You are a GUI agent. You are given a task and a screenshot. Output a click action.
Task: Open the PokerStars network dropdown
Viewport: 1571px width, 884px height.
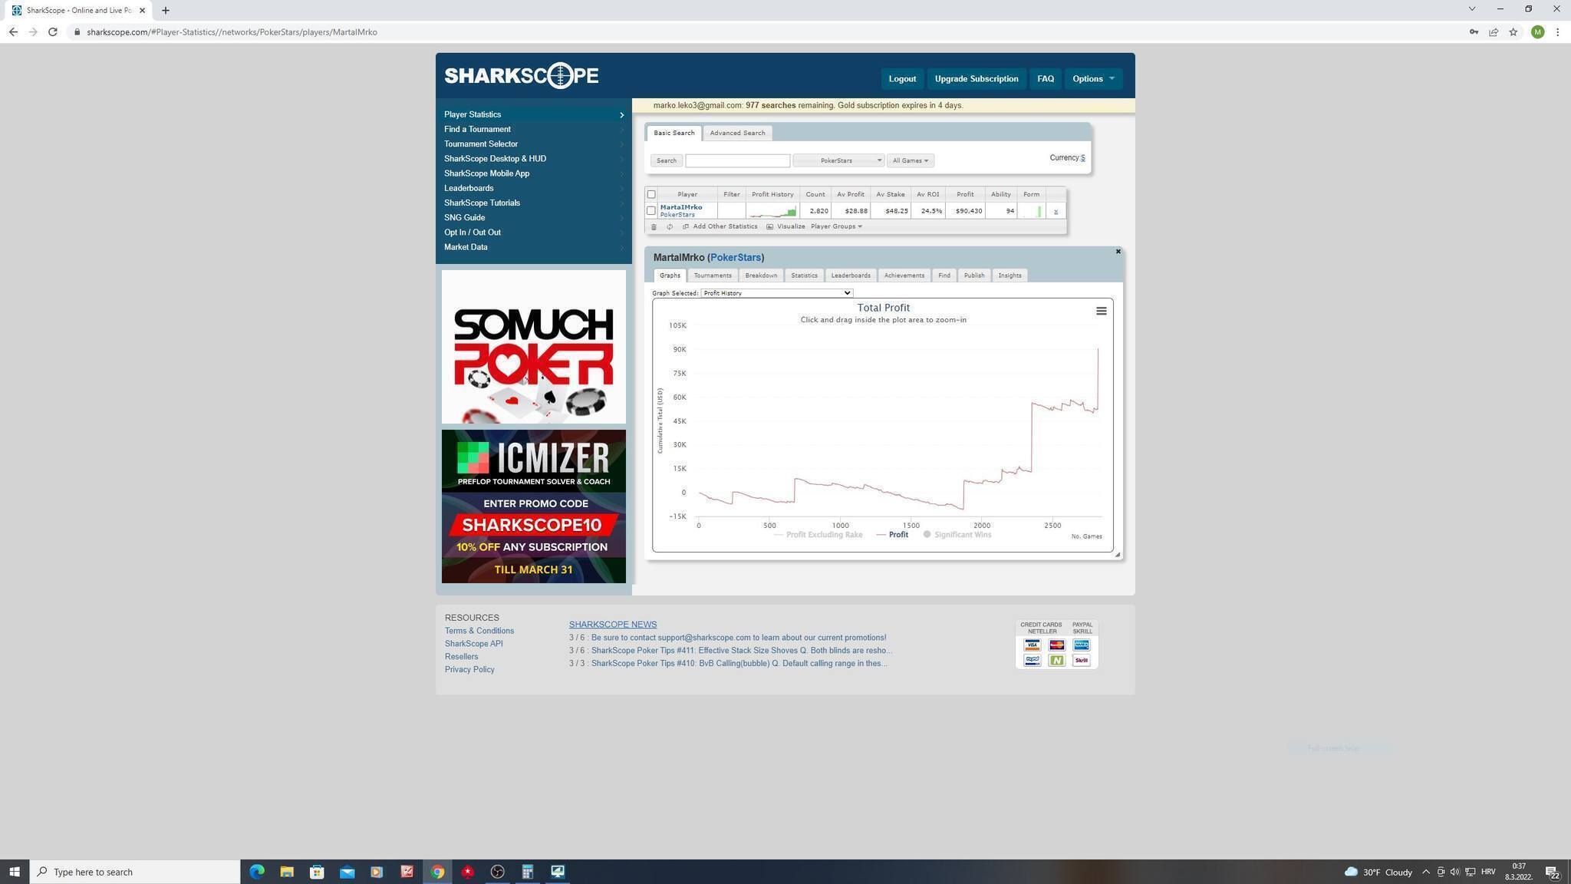[838, 160]
